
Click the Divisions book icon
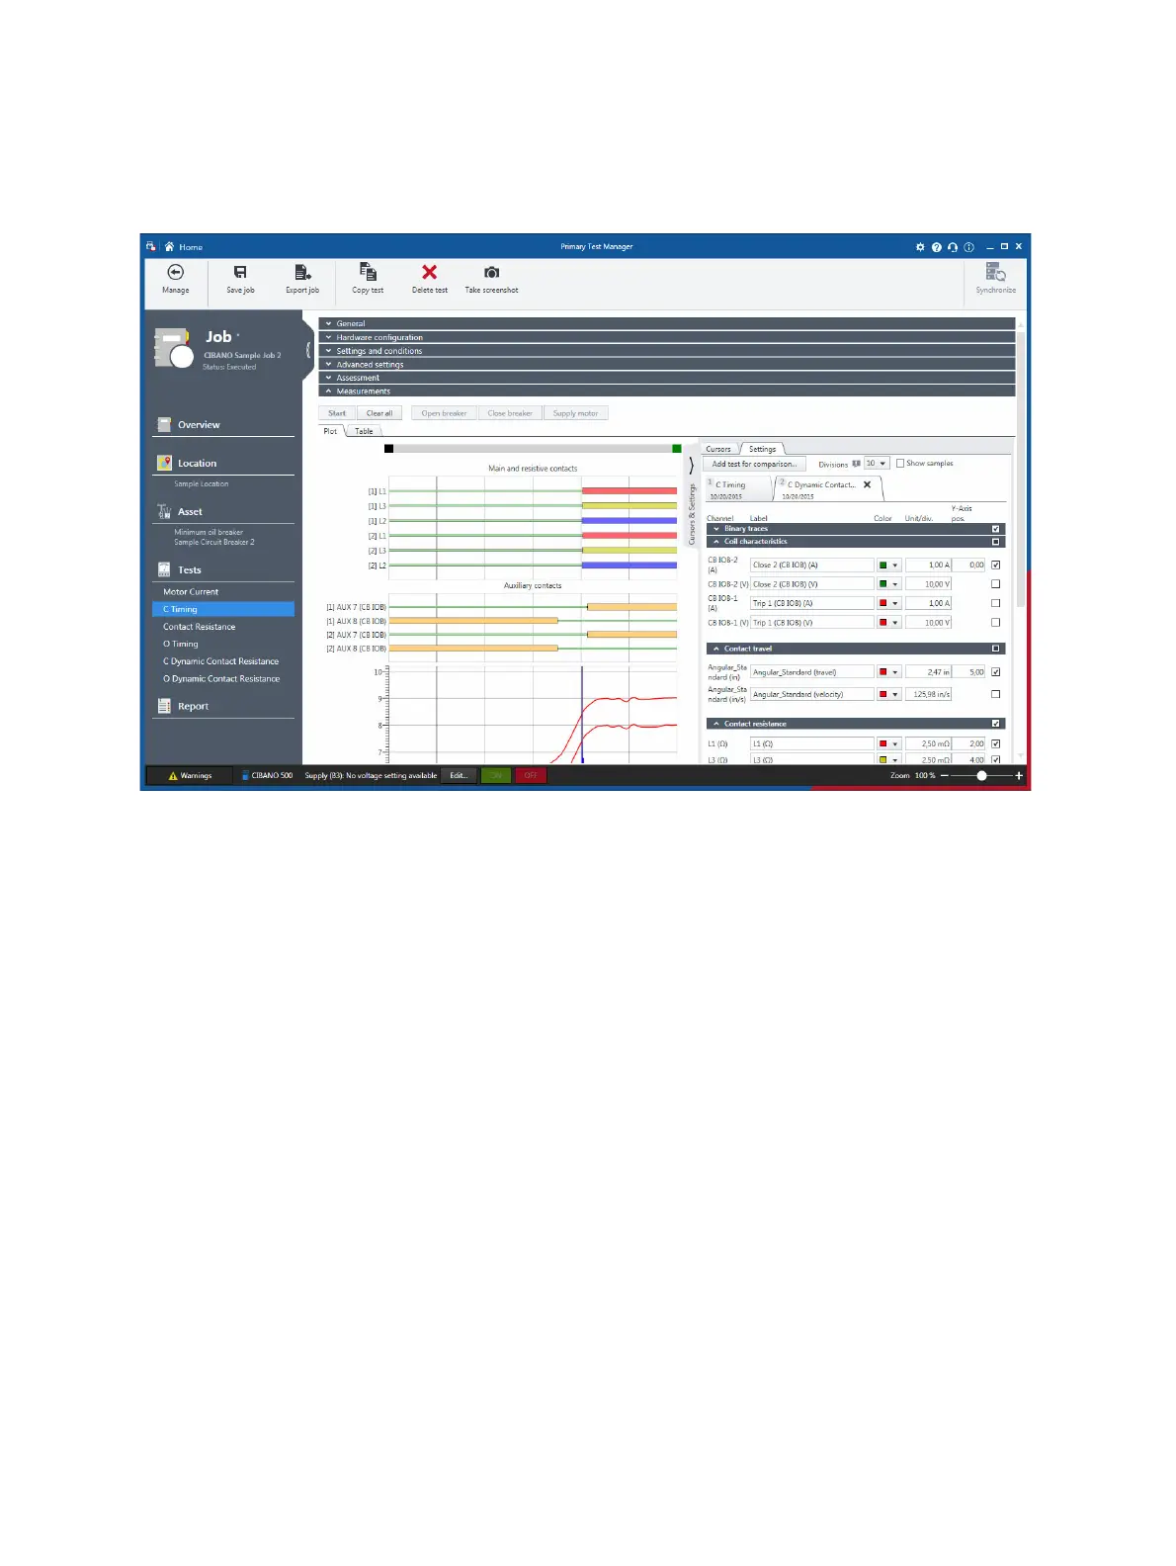[x=856, y=464]
